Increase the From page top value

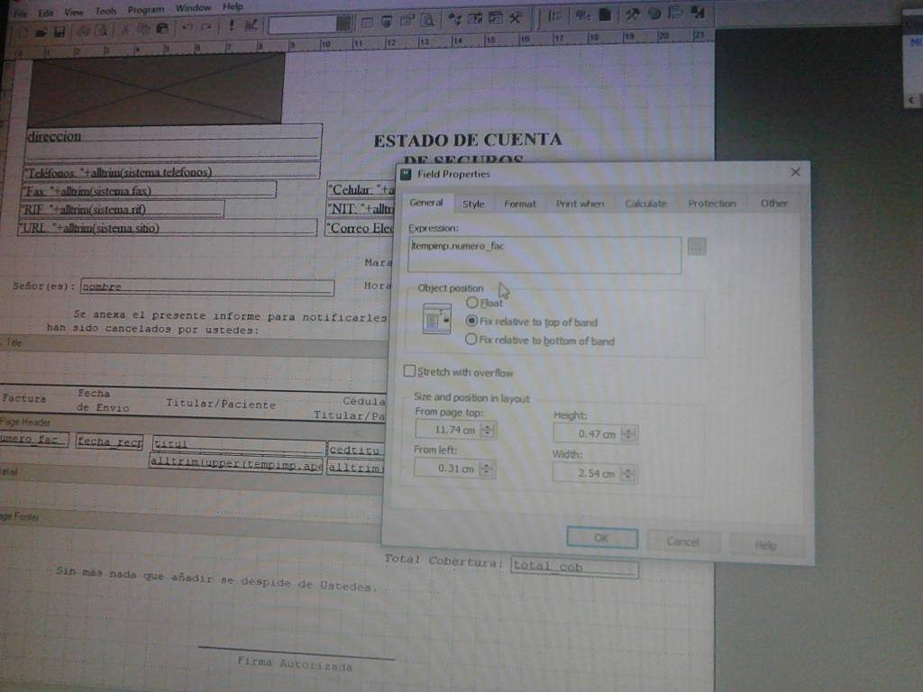488,426
